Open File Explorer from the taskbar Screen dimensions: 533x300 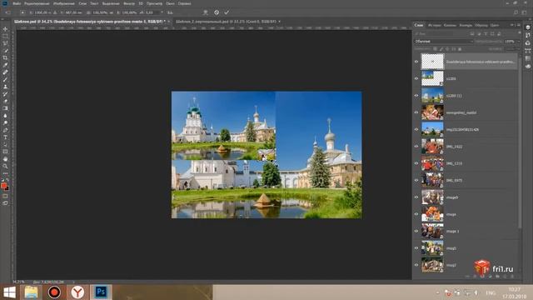pos(31,292)
